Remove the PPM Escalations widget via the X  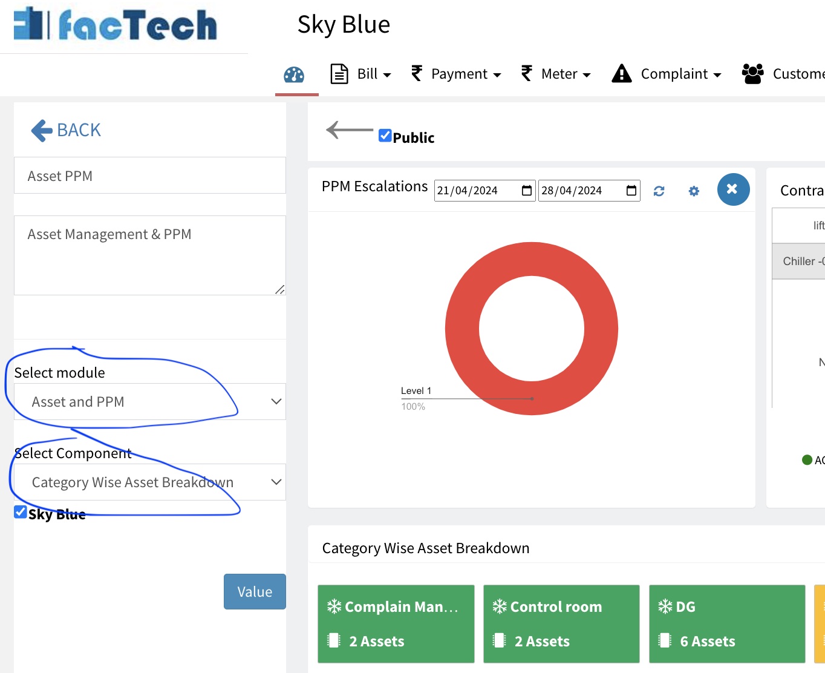click(x=732, y=189)
